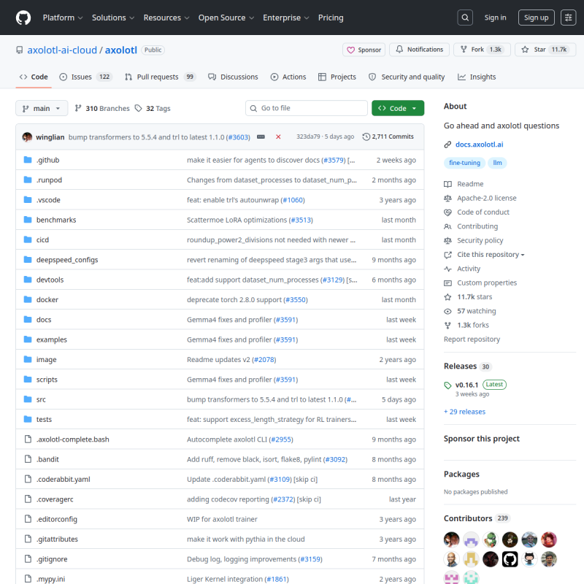
Task: Open appearance settings icon beside Sign up
Action: point(568,18)
